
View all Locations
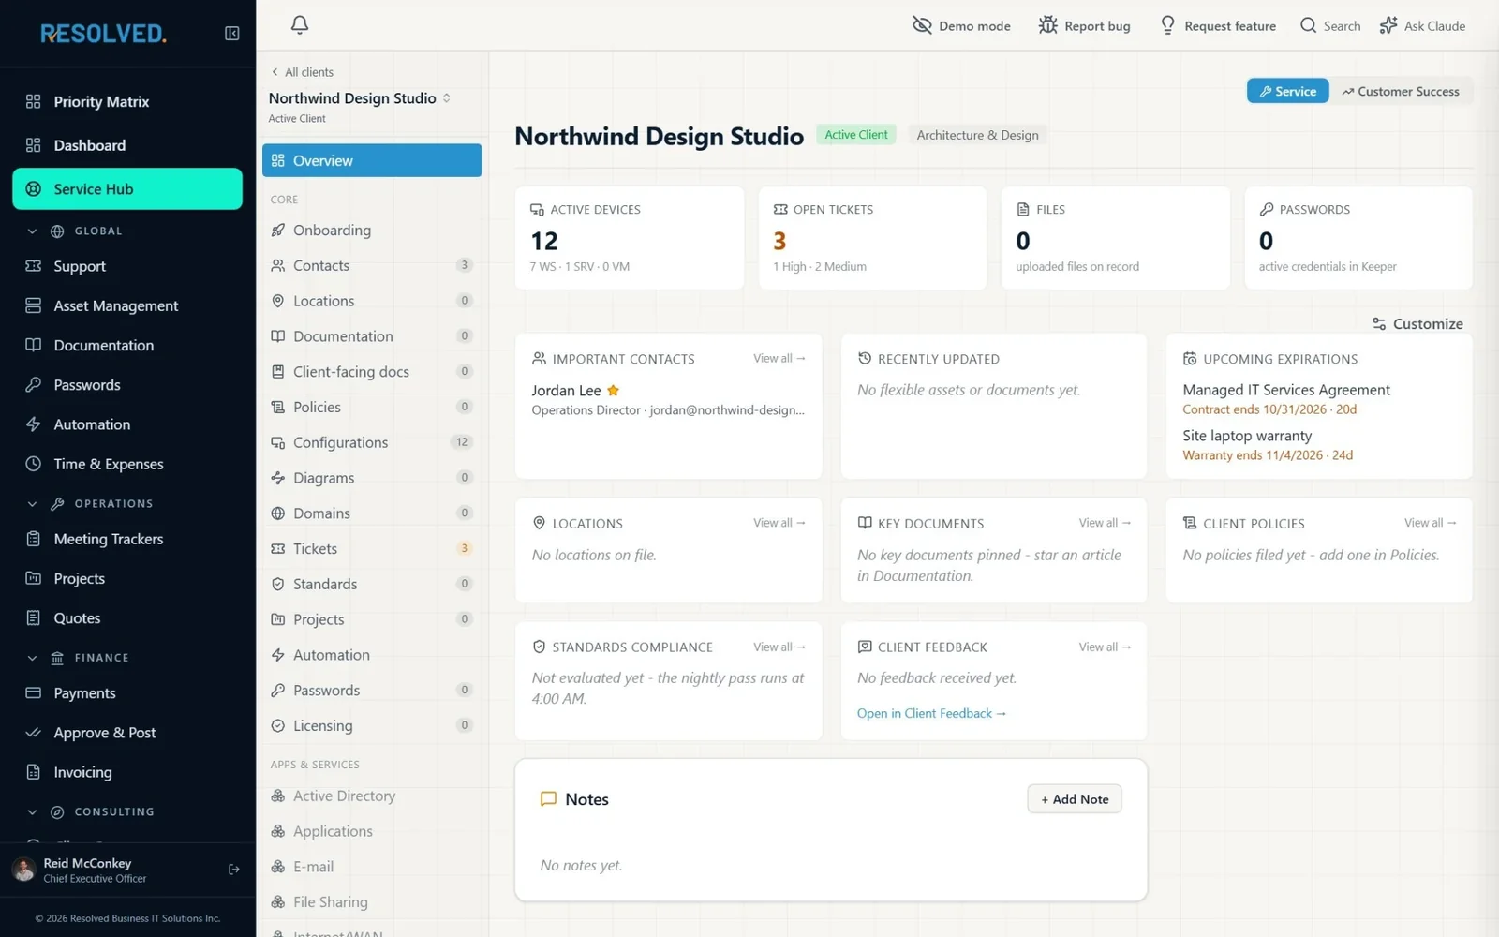(x=779, y=523)
